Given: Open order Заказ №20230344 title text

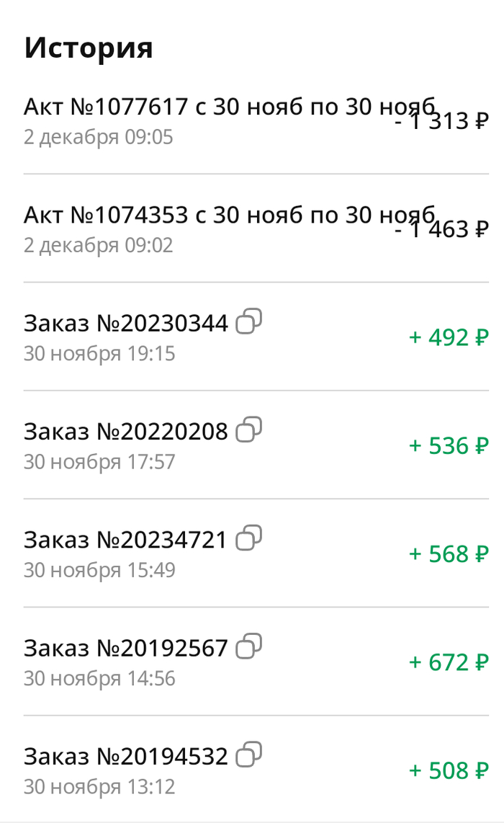Looking at the screenshot, I should pos(126,324).
